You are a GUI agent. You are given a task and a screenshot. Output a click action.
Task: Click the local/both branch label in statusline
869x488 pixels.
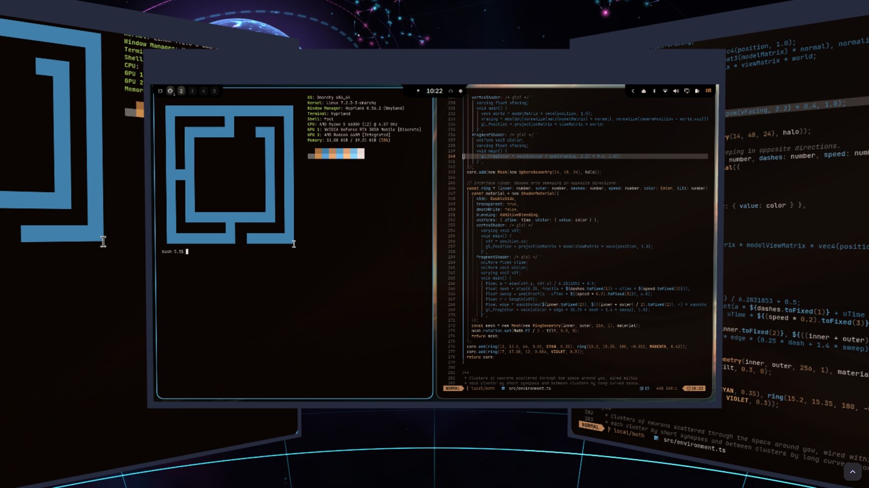pyautogui.click(x=483, y=388)
